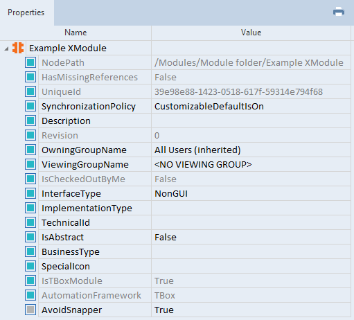Click the teal icon beside SpecialIcon
This screenshot has width=354, height=320.
[x=30, y=266]
